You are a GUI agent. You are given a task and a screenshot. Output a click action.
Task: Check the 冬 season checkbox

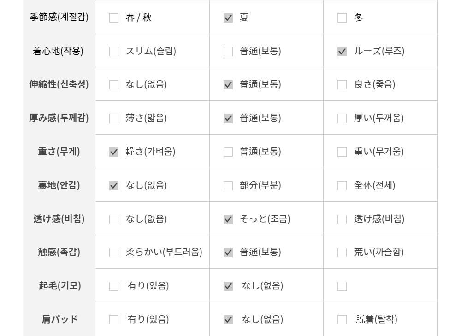pyautogui.click(x=342, y=18)
